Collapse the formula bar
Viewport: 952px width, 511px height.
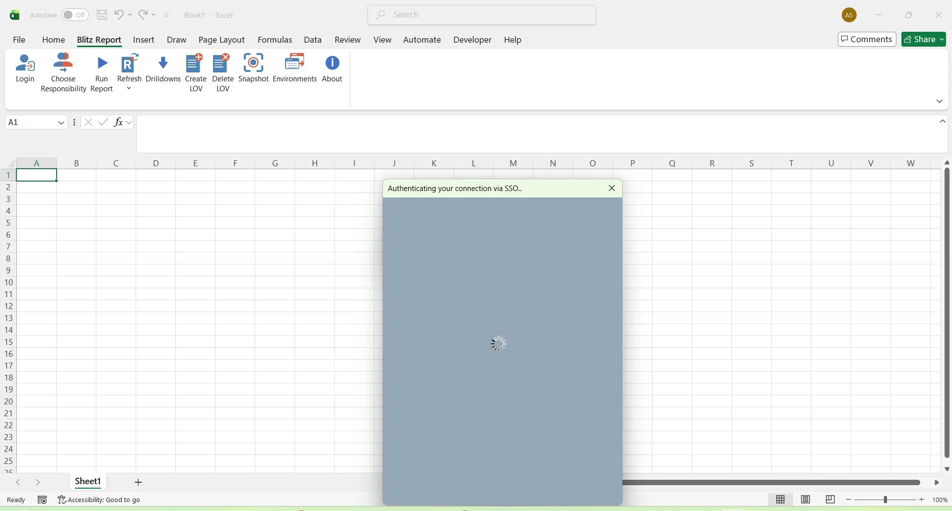pyautogui.click(x=943, y=122)
